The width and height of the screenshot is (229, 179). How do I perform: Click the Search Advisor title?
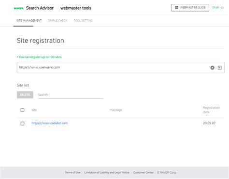coord(40,8)
